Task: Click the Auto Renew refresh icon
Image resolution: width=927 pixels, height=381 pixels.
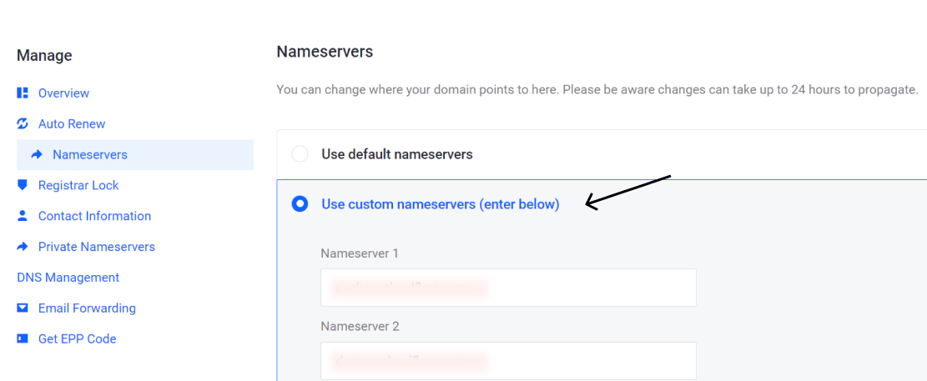Action: point(23,124)
